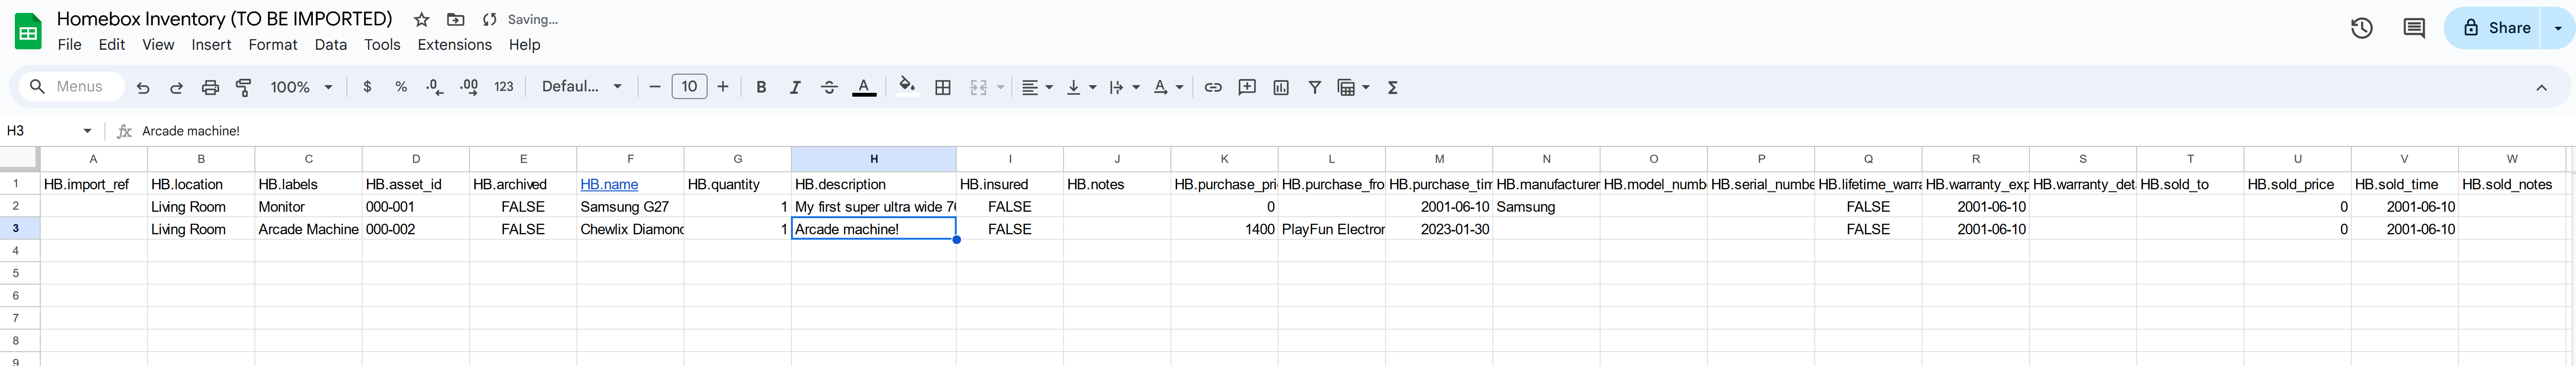Activate the Paint format tool
The image size is (2576, 366).
pyautogui.click(x=243, y=88)
